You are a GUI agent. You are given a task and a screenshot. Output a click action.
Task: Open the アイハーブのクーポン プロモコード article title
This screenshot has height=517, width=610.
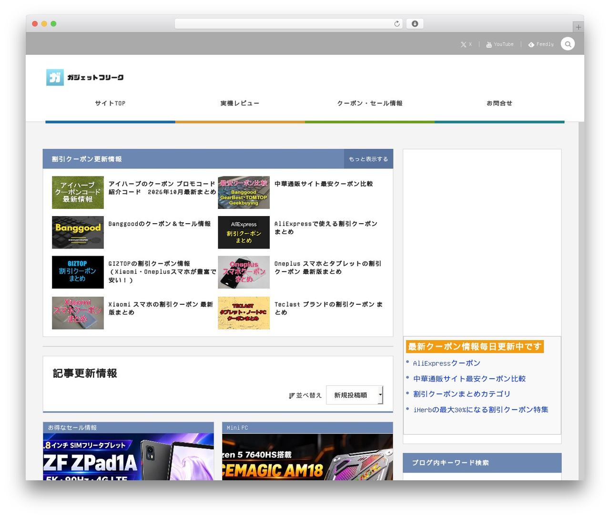coord(162,188)
